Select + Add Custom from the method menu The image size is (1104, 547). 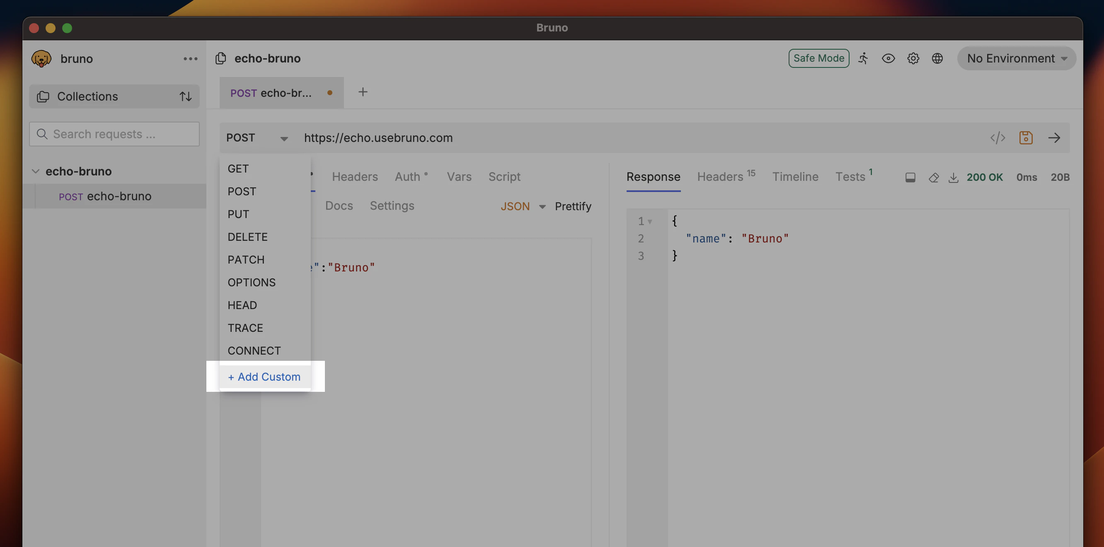coord(264,377)
